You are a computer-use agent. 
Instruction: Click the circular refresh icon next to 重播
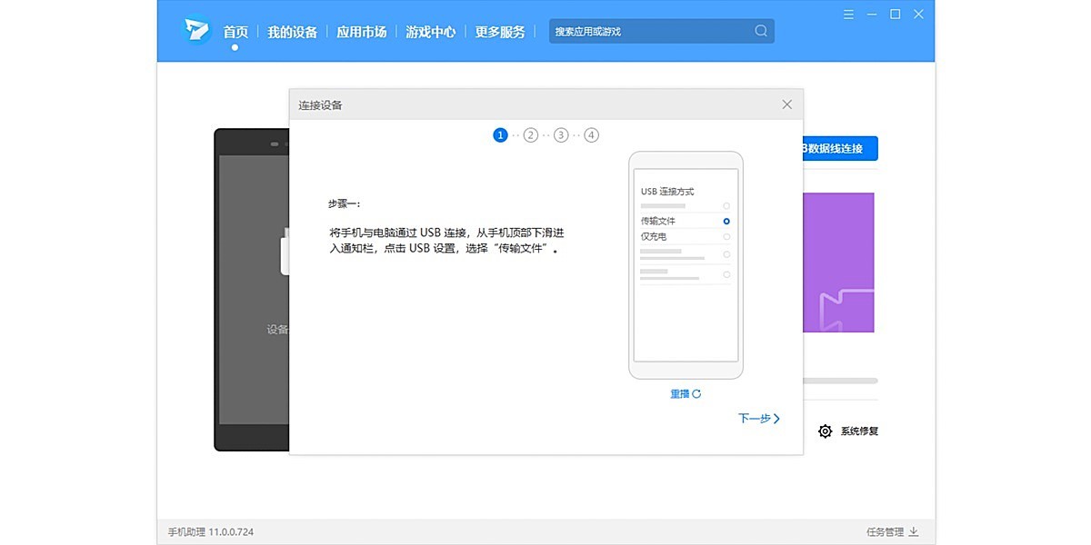698,393
